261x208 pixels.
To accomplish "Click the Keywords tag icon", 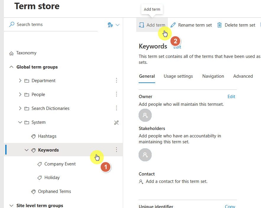I will 33,150.
